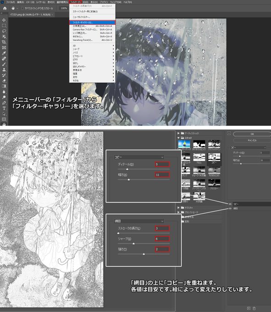Select the コピー filter thumbnail
The width and height of the screenshot is (271, 312).
pos(214,158)
